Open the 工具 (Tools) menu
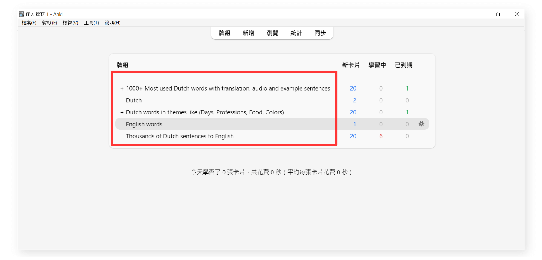This screenshot has width=542, height=260. pos(91,23)
